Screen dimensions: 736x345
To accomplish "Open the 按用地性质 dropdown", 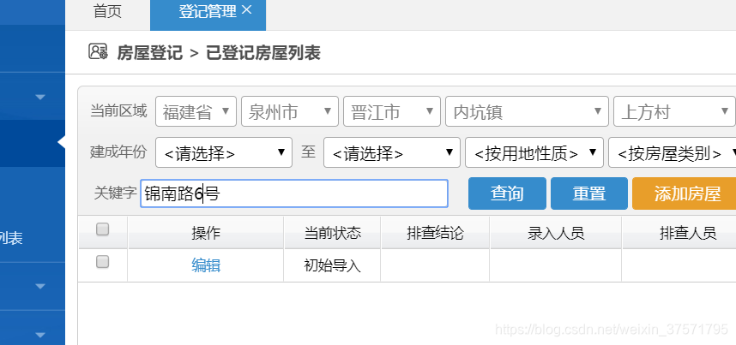I will [534, 152].
